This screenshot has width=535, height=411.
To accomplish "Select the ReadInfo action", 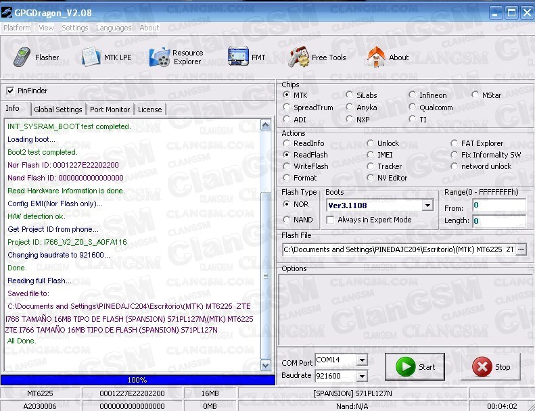I will click(286, 143).
